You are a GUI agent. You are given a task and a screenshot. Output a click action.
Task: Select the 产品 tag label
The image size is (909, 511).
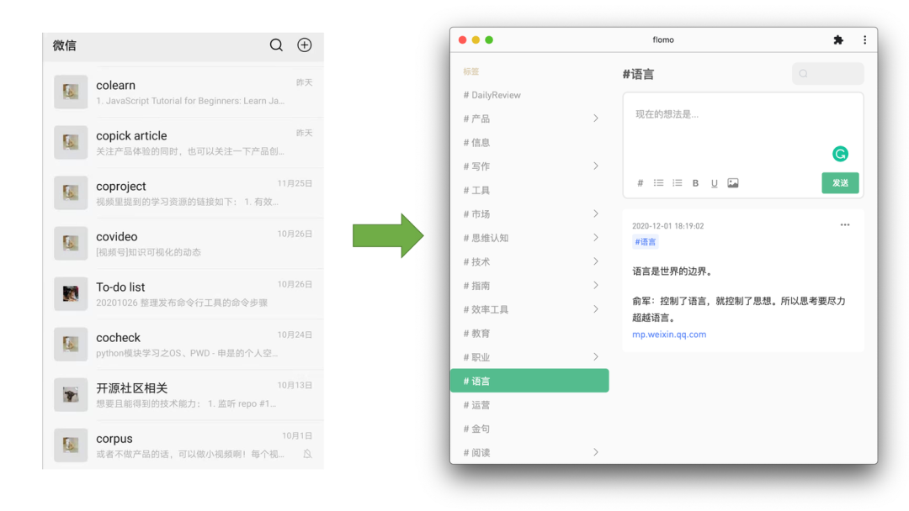476,119
